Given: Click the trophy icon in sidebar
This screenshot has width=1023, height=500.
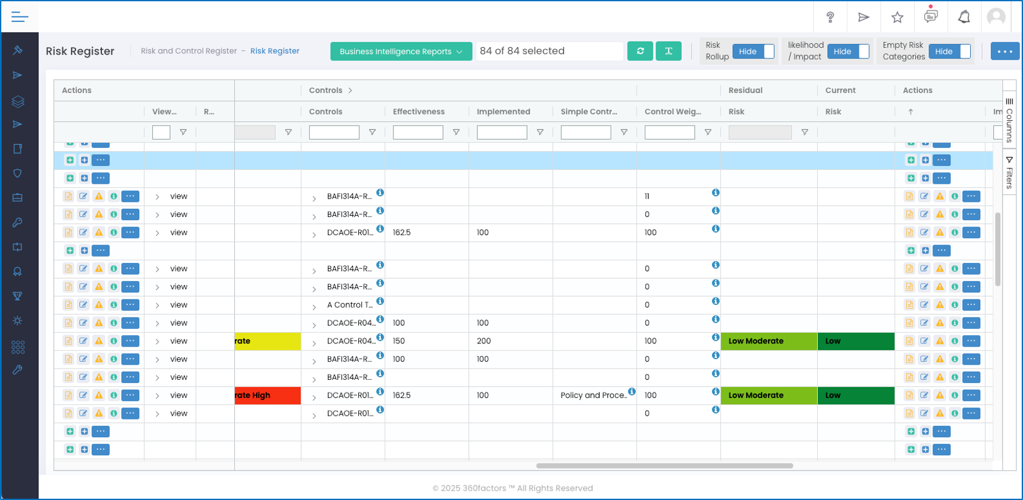Looking at the screenshot, I should (x=18, y=296).
